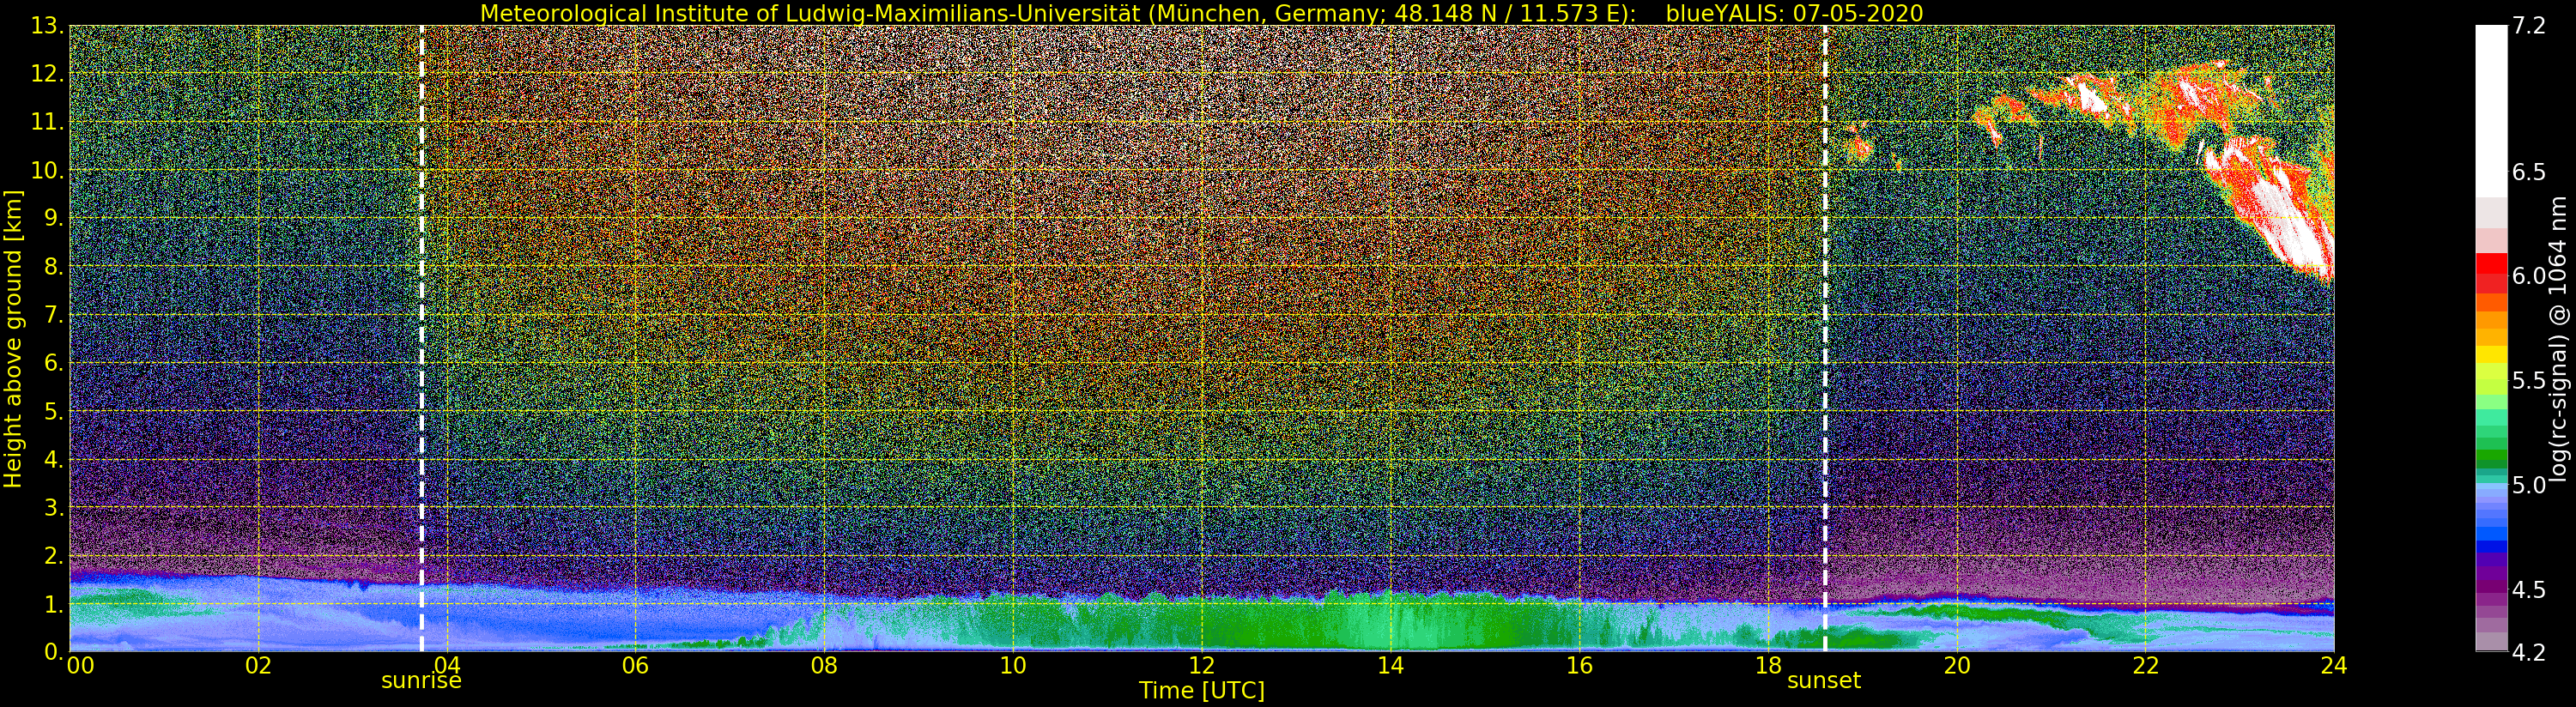Click the '04' tick on the time axis

(447, 666)
